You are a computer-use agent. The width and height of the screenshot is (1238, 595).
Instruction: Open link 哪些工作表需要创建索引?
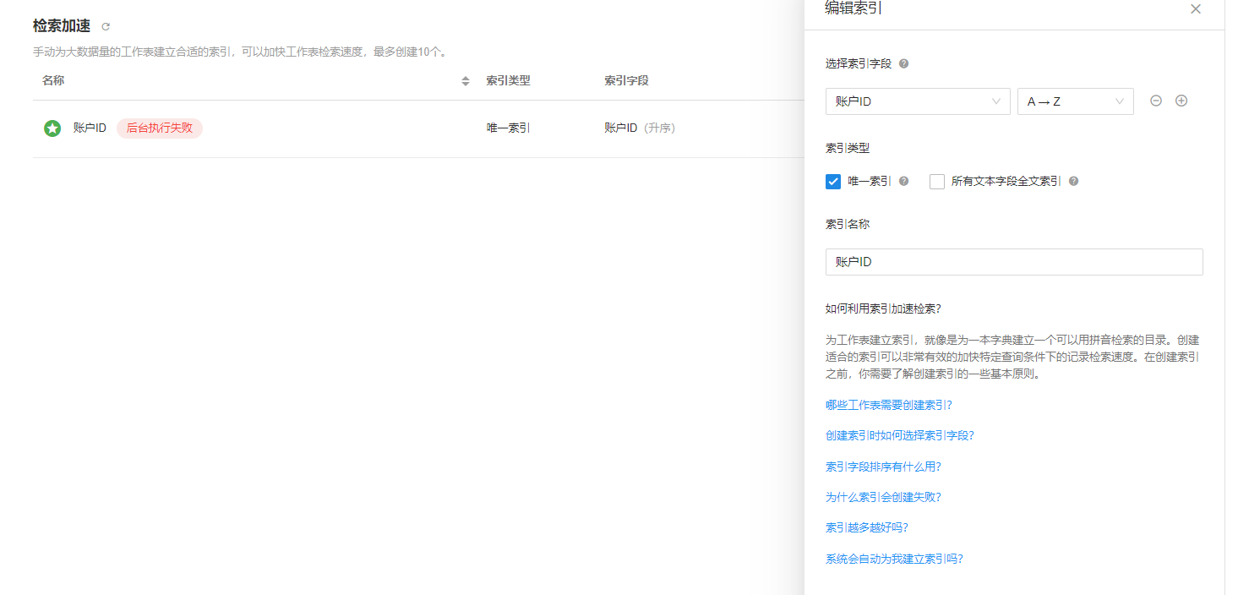point(888,405)
